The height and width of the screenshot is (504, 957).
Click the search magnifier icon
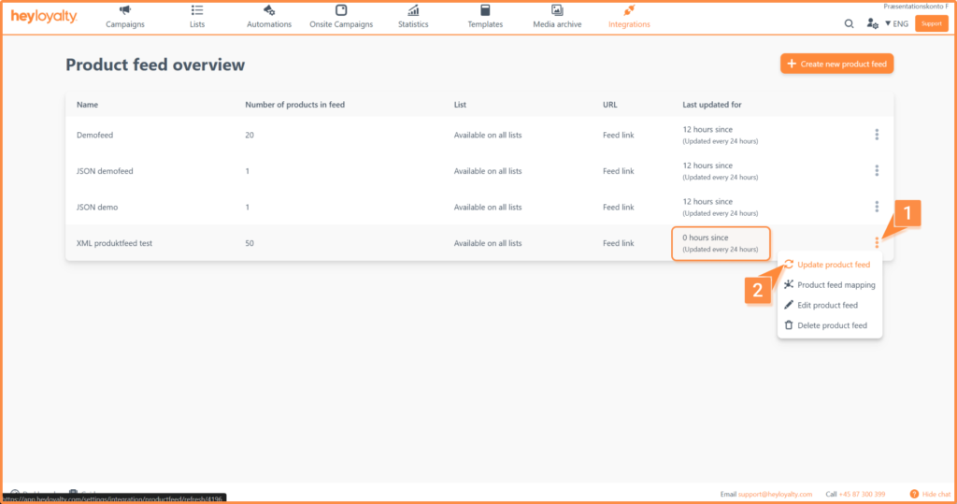tap(849, 23)
